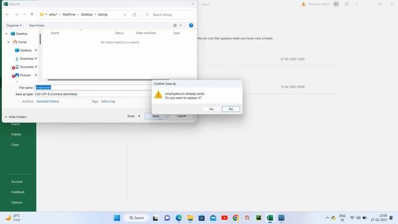Click the New folder button
Screen dimensions: 398x224
(37, 26)
